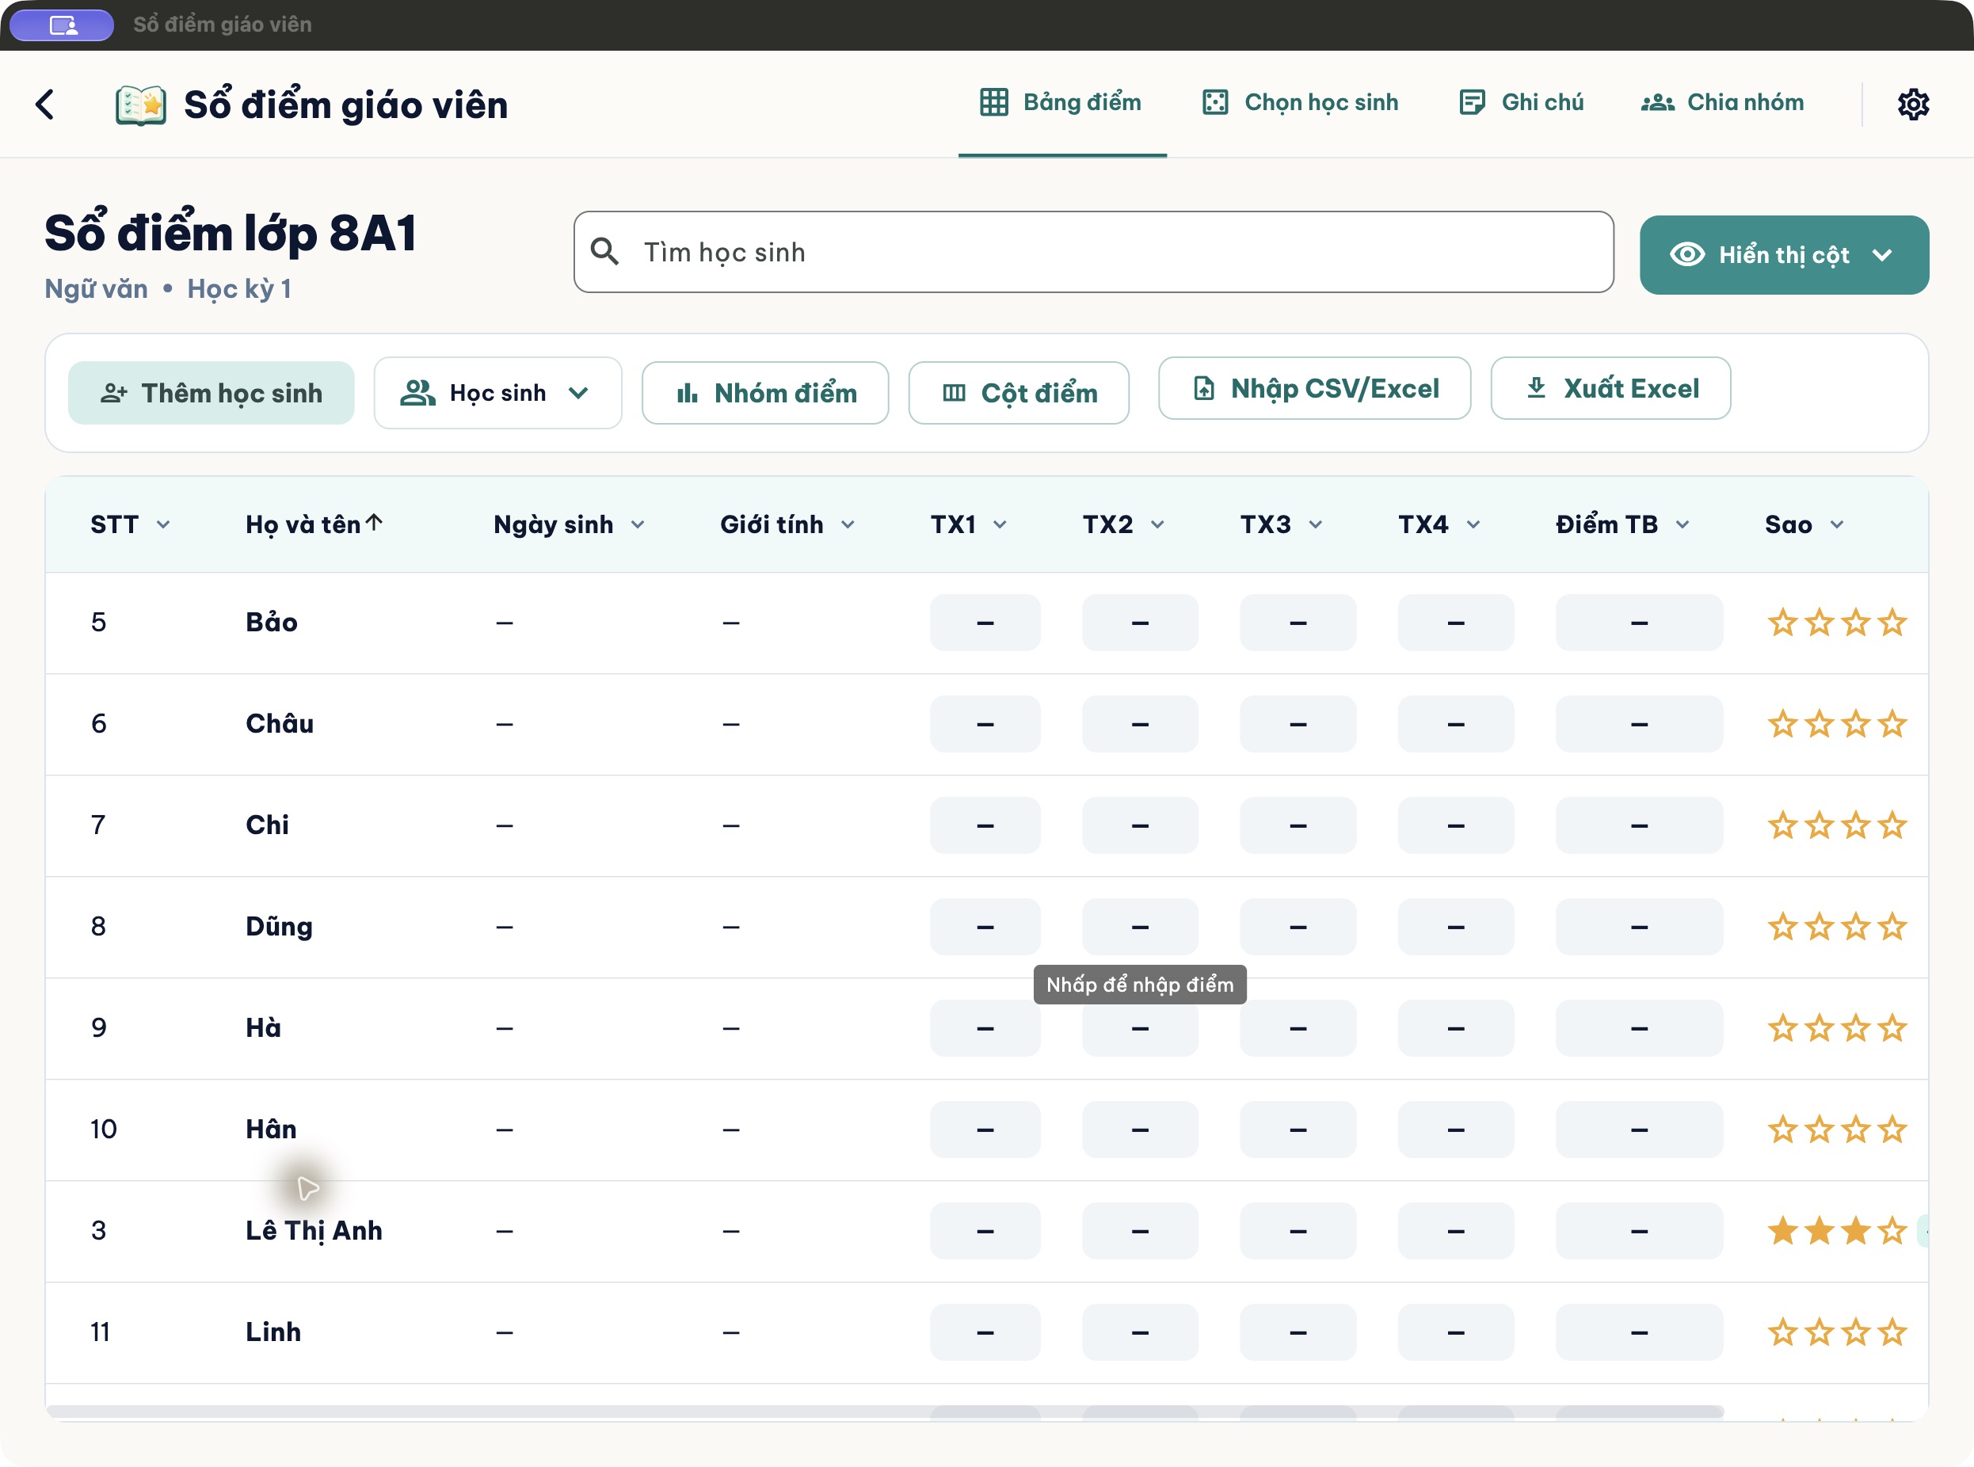Focus the Tìm học sinh search field
Screen dimensions: 1974x1467
(1094, 252)
